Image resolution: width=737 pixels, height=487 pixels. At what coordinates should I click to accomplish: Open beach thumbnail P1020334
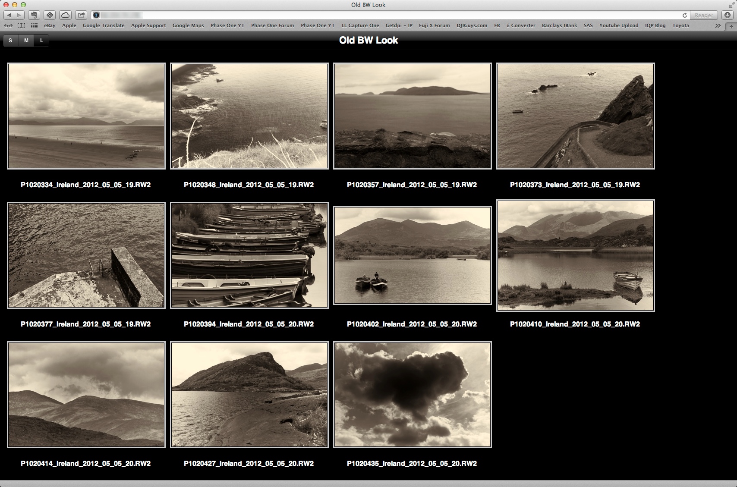[86, 116]
